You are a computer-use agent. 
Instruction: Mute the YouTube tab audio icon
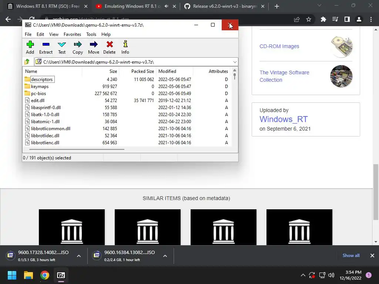[166, 6]
